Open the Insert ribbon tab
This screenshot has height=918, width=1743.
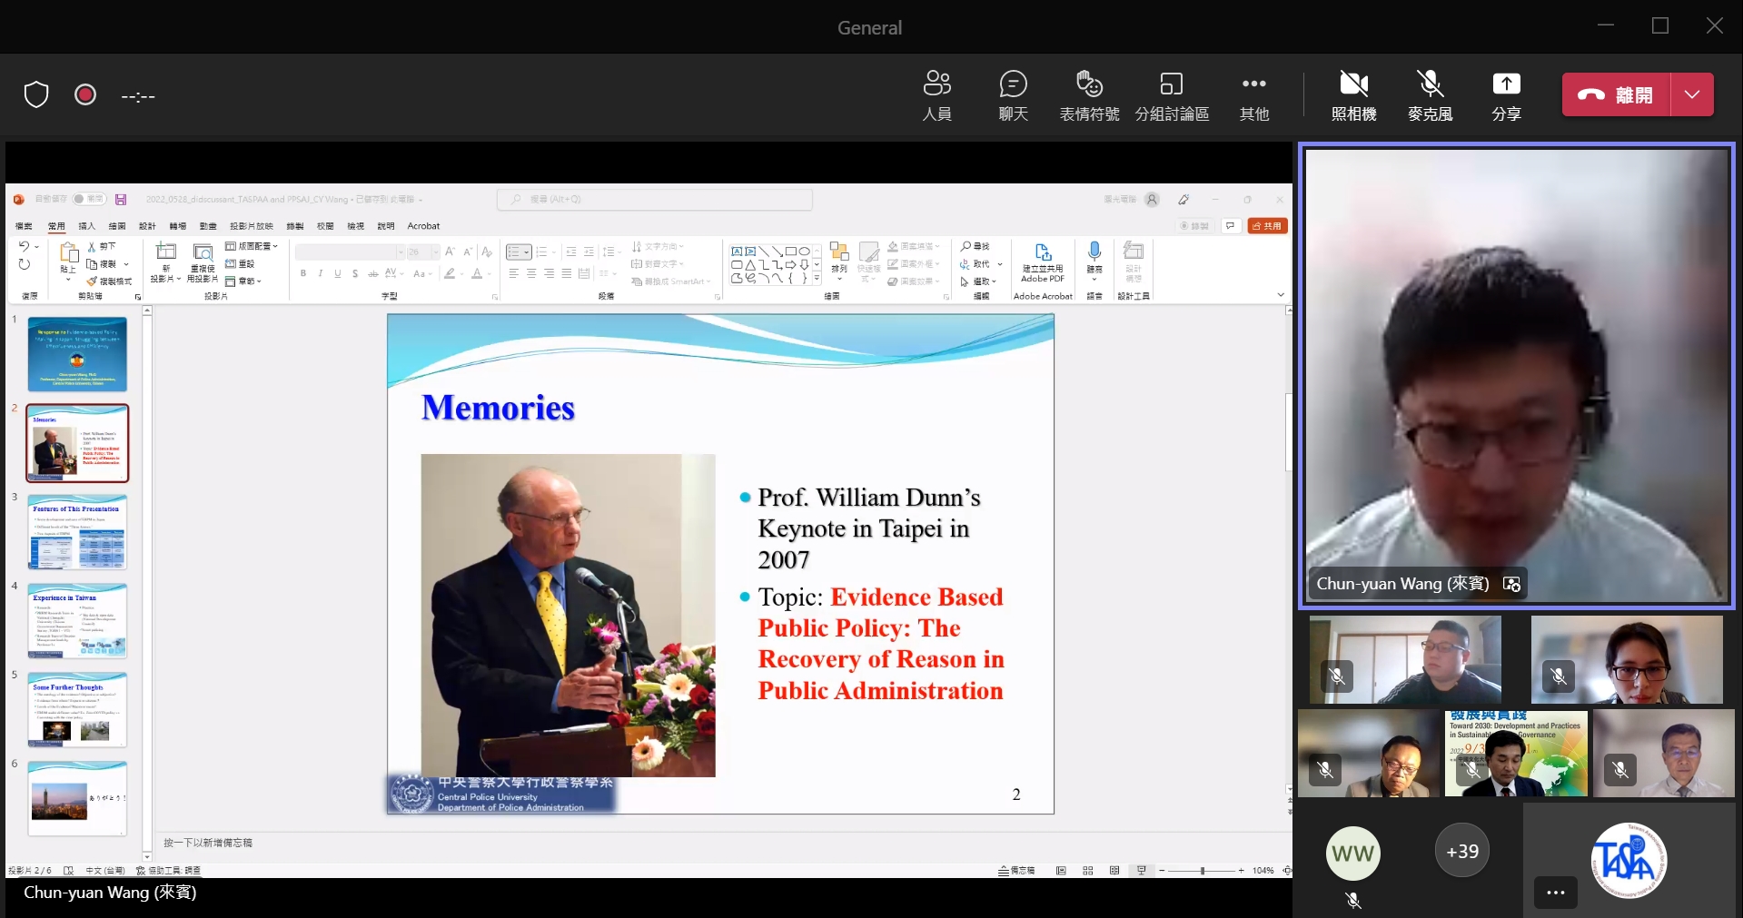point(86,226)
